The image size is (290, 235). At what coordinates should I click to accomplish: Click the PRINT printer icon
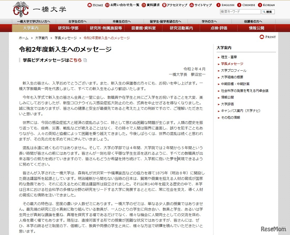(x=262, y=37)
